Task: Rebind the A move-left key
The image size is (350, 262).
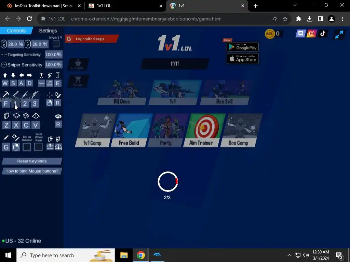Action: [21, 83]
